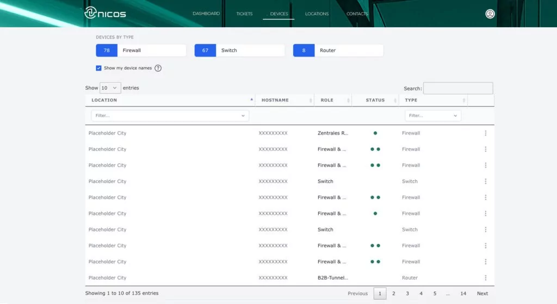Open the row menu for Zentrales R... device
This screenshot has height=304, width=557.
point(485,133)
